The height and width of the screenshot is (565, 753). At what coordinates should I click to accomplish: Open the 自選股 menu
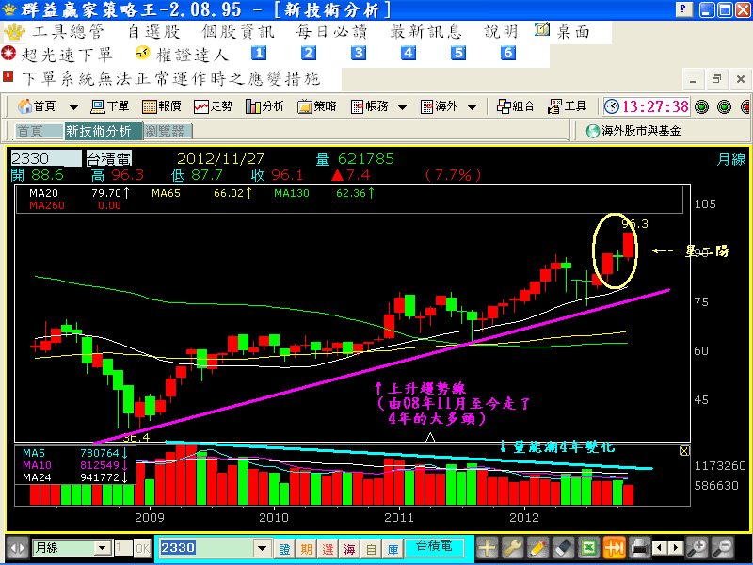[x=153, y=32]
